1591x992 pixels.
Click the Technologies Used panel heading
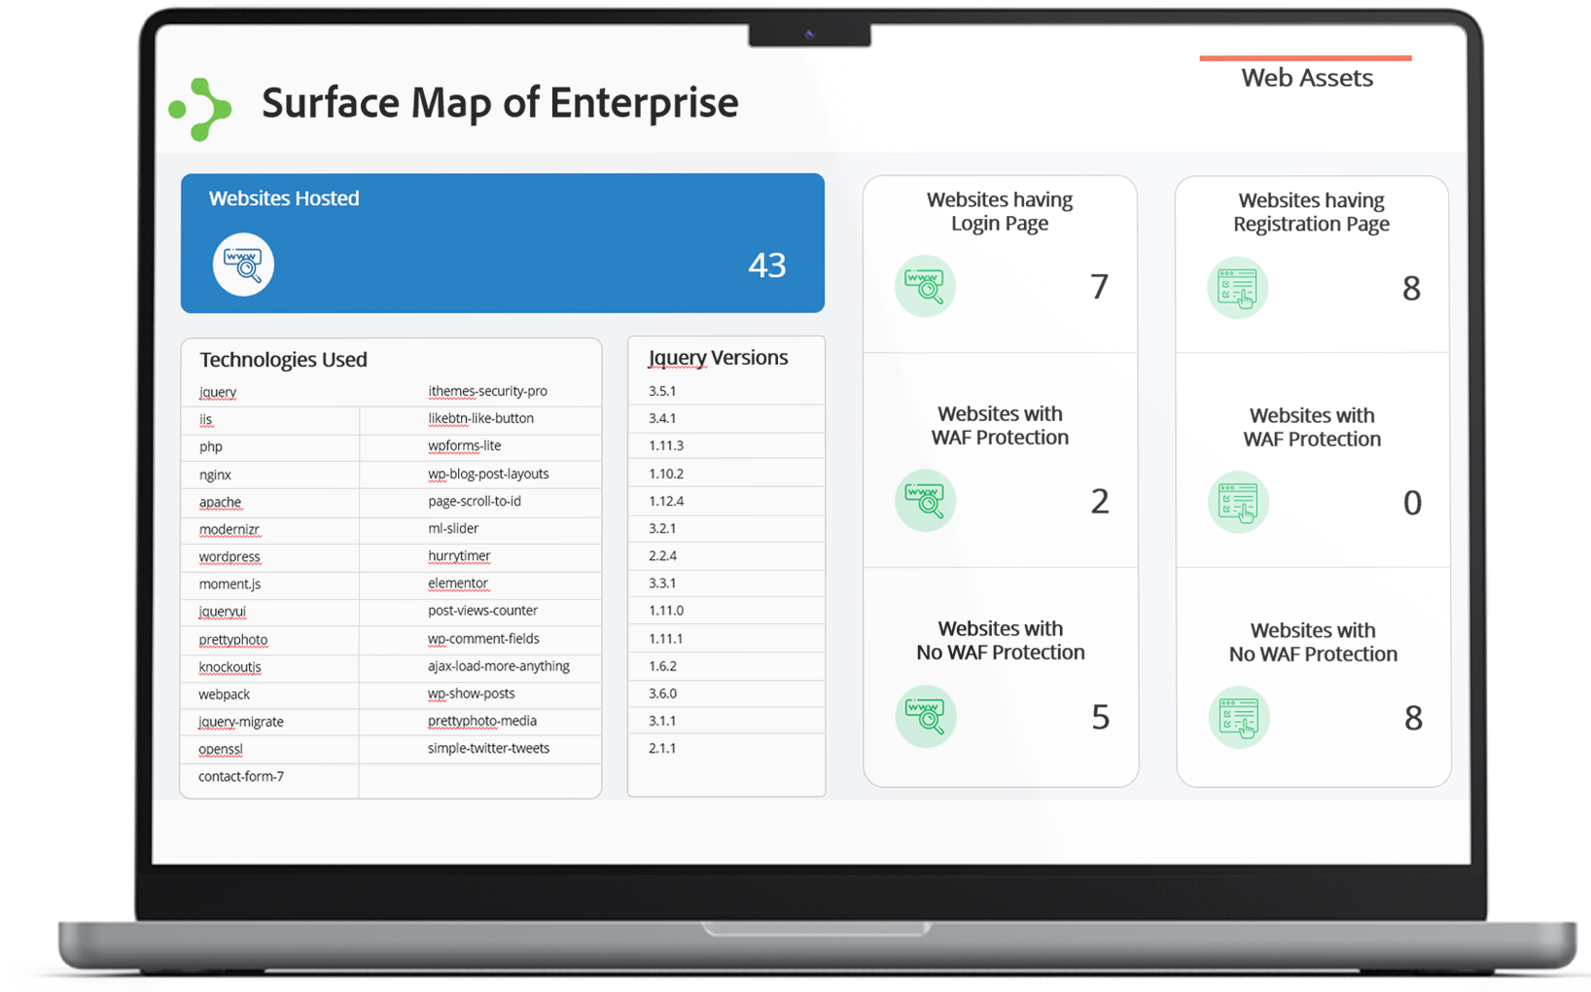(283, 360)
